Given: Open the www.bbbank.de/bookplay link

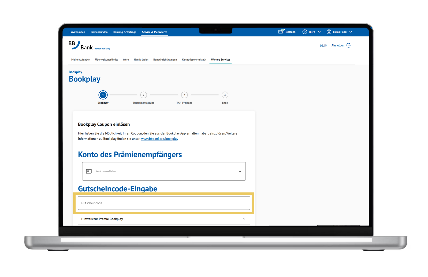Looking at the screenshot, I should (159, 138).
